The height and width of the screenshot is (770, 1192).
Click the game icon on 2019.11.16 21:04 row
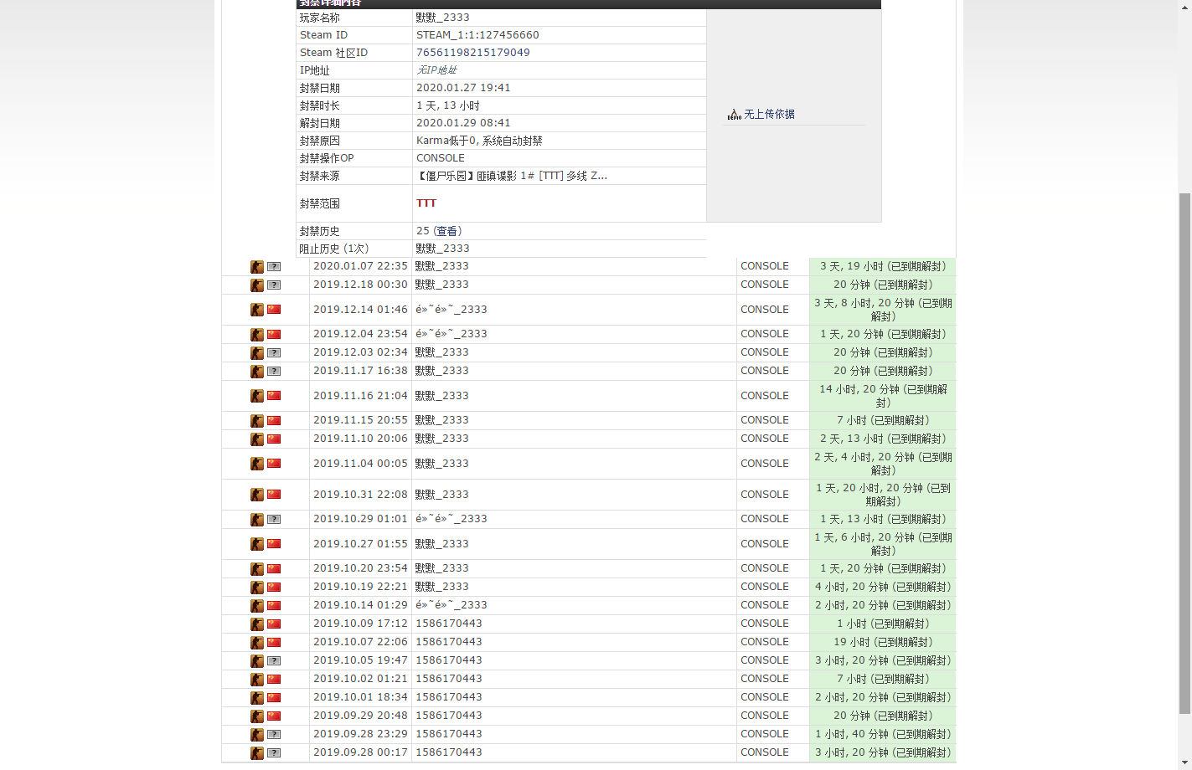(257, 396)
